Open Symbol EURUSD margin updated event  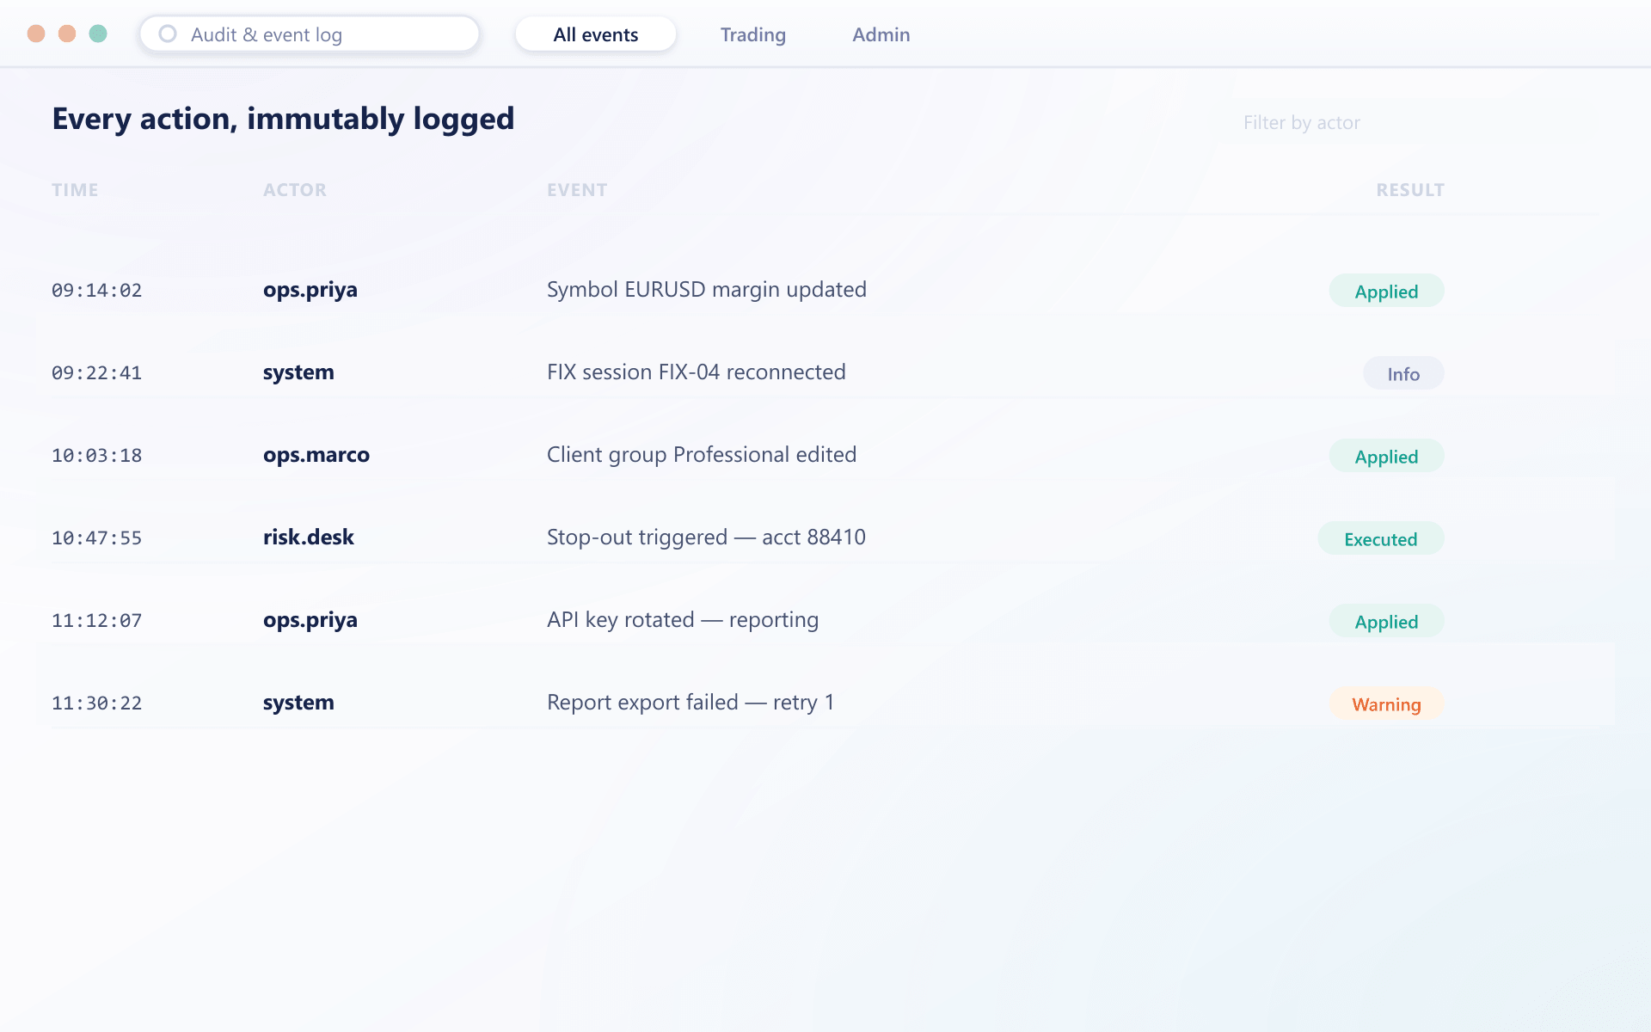707,290
